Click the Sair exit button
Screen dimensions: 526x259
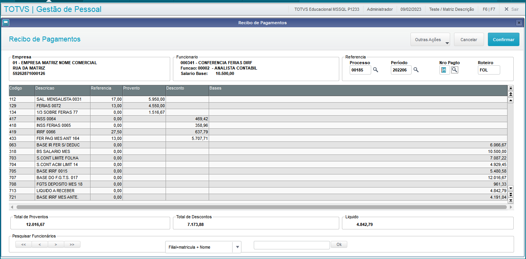511,9
